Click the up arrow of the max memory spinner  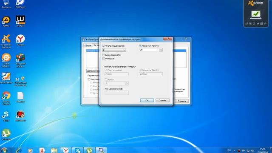pyautogui.click(x=161, y=49)
